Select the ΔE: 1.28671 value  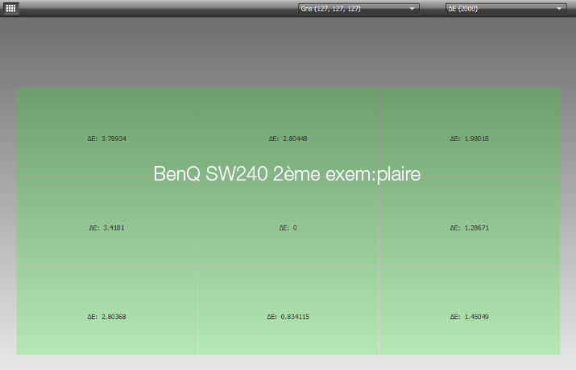click(x=470, y=227)
